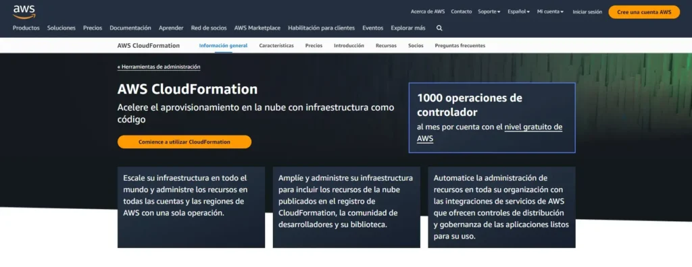The image size is (692, 267).
Task: Click the Acerca de AWS link
Action: coord(428,12)
